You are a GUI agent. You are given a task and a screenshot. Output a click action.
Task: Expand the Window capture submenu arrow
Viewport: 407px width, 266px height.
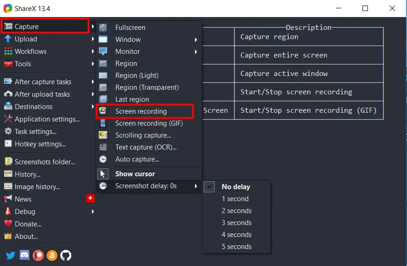196,40
